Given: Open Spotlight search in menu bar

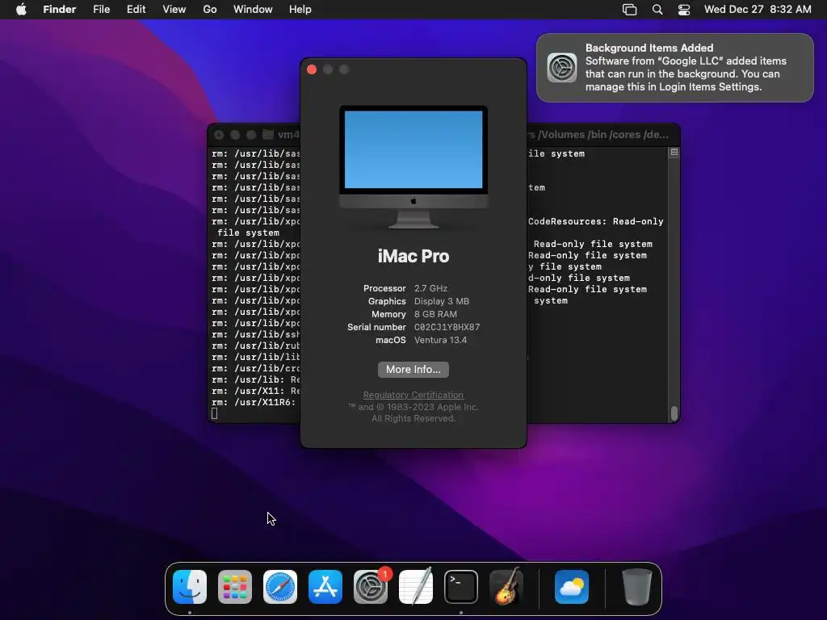Looking at the screenshot, I should click(x=657, y=10).
